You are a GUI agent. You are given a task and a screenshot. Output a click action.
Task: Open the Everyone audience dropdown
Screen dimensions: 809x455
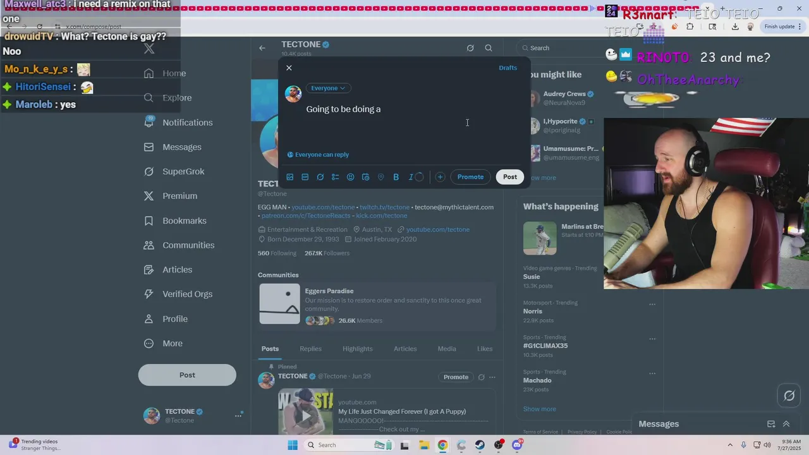(x=328, y=88)
